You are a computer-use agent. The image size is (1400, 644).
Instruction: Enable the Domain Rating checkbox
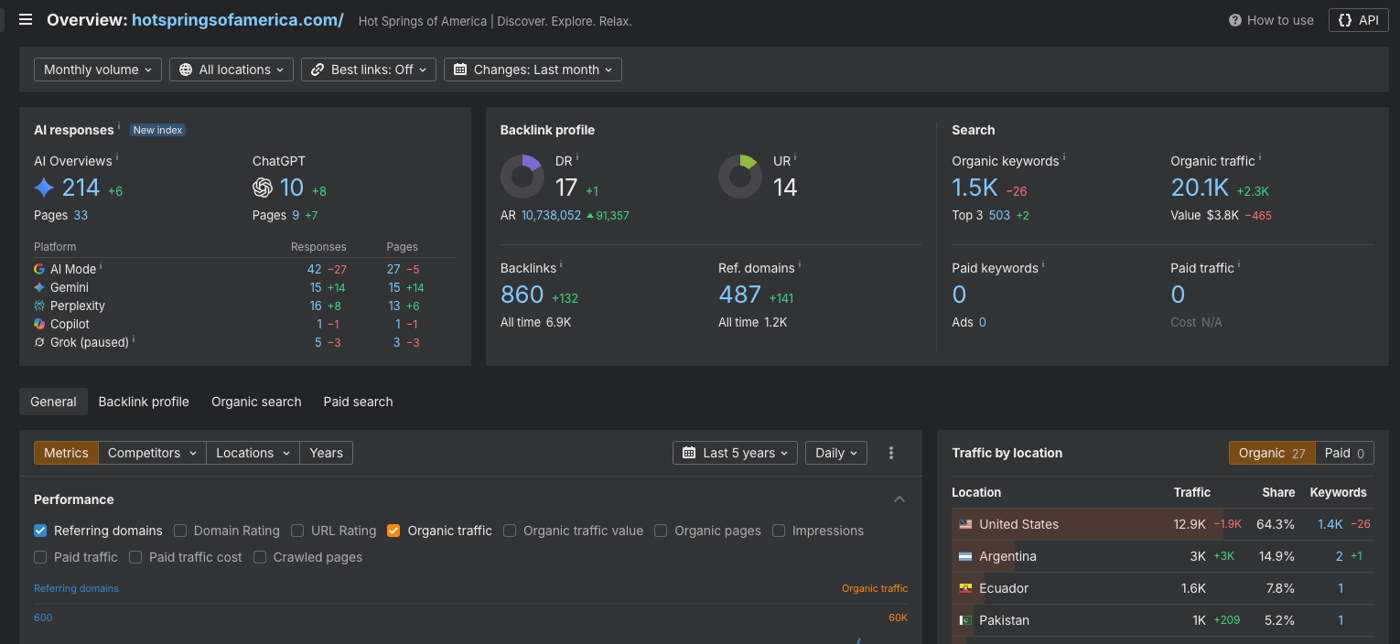click(180, 531)
